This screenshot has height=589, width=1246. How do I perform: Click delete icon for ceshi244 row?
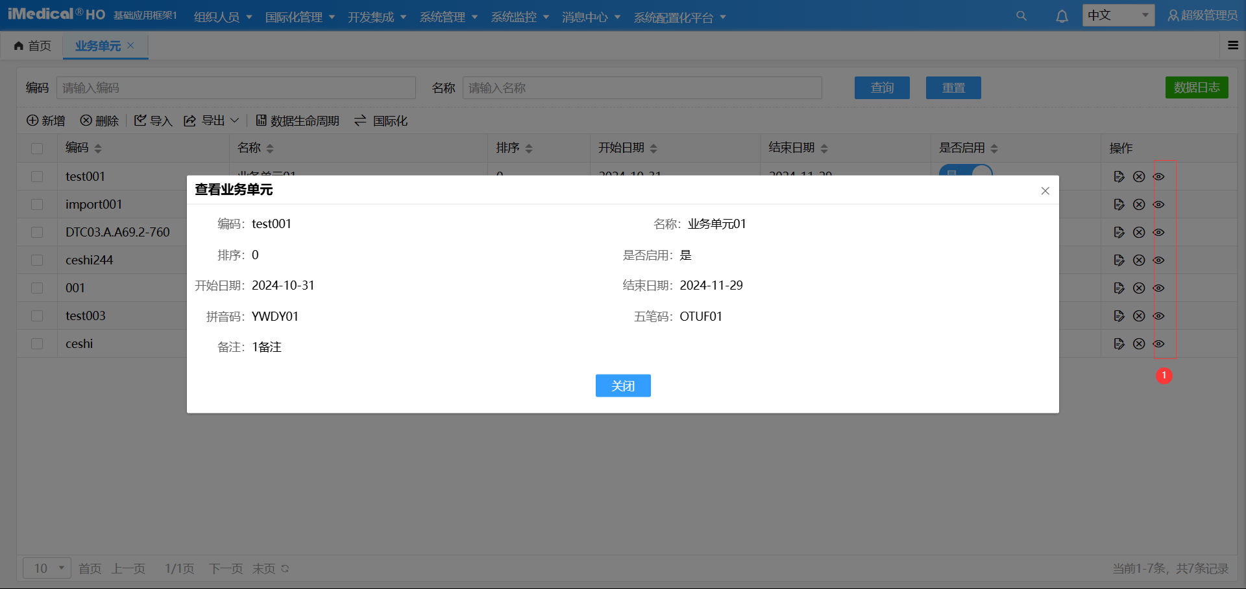pos(1139,260)
